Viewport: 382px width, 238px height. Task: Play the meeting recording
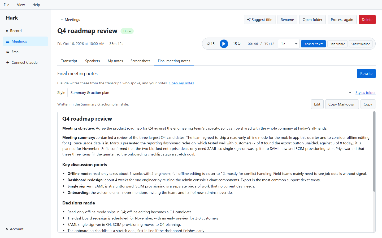pyautogui.click(x=224, y=44)
